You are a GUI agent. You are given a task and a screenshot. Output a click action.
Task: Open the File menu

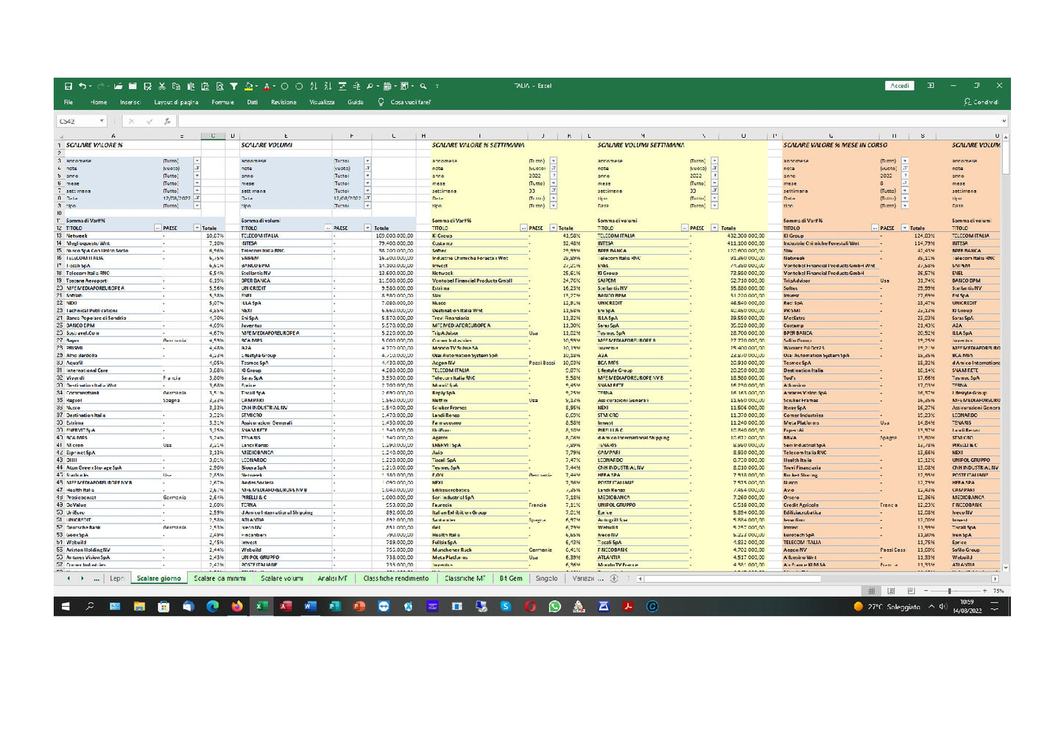pos(68,102)
